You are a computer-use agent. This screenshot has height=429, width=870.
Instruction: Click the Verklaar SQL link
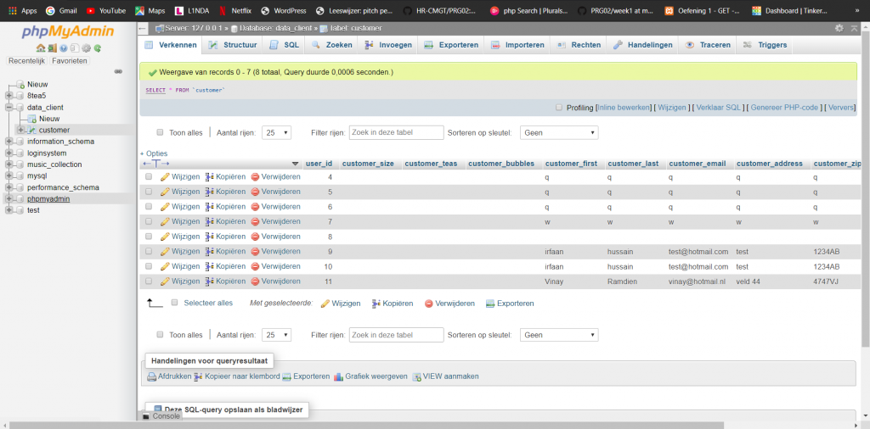(x=719, y=108)
